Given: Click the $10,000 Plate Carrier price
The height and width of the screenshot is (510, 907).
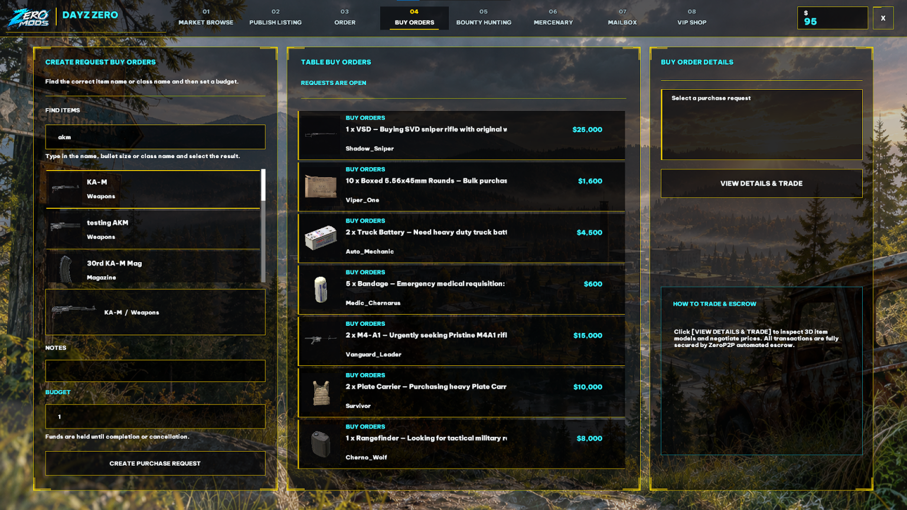Looking at the screenshot, I should click(x=588, y=387).
